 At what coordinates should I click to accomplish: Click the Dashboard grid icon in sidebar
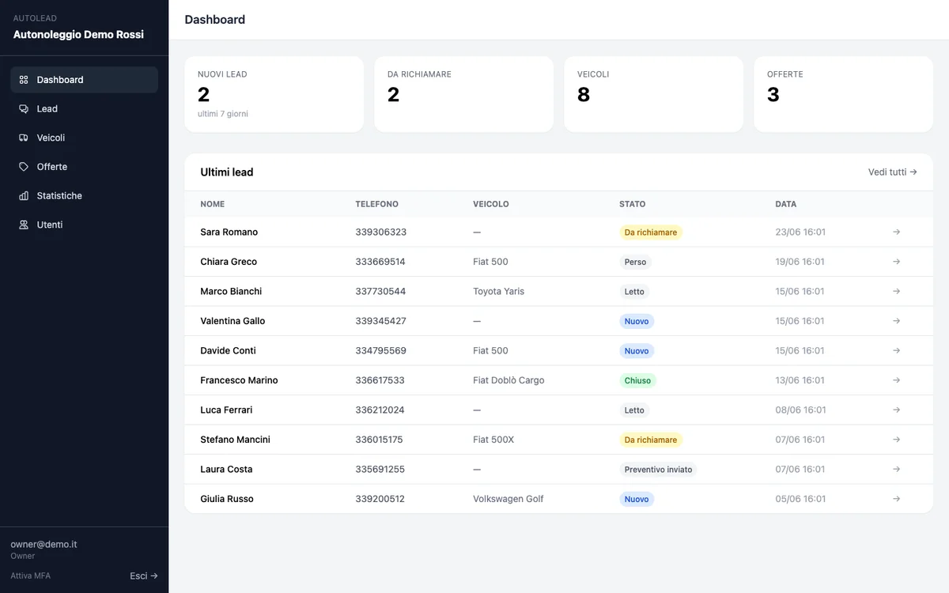click(24, 80)
